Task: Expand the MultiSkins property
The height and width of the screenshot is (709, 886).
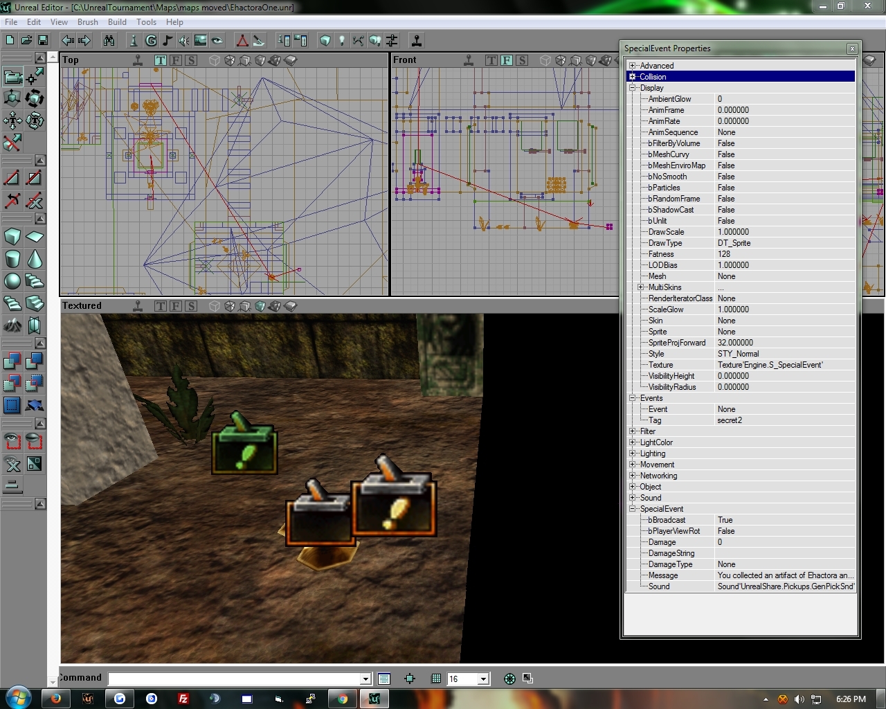Action: tap(640, 287)
